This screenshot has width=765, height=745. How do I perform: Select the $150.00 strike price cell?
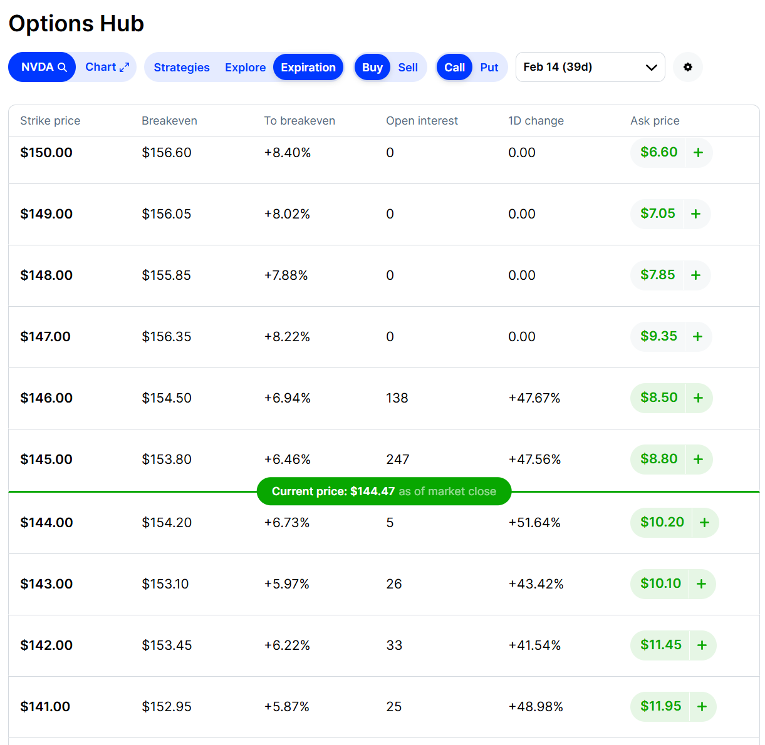click(x=46, y=152)
